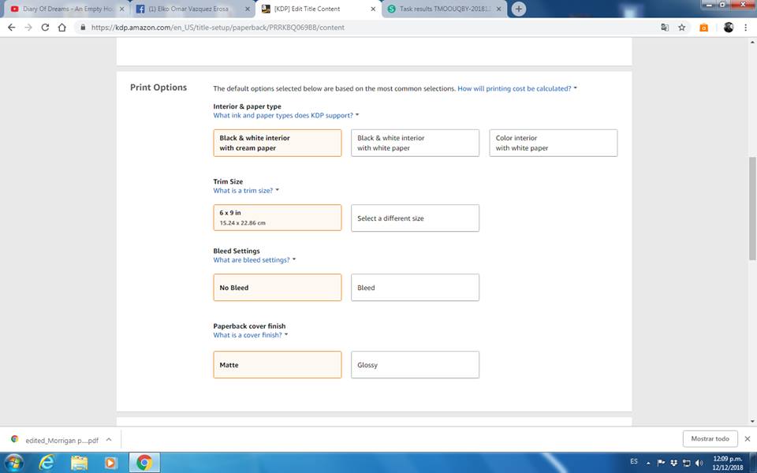Open the Chrome three-dot menu
This screenshot has width=757, height=473.
(x=745, y=27)
